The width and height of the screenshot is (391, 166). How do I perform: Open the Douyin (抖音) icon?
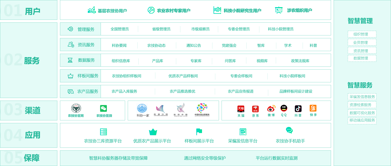(x=298, y=109)
